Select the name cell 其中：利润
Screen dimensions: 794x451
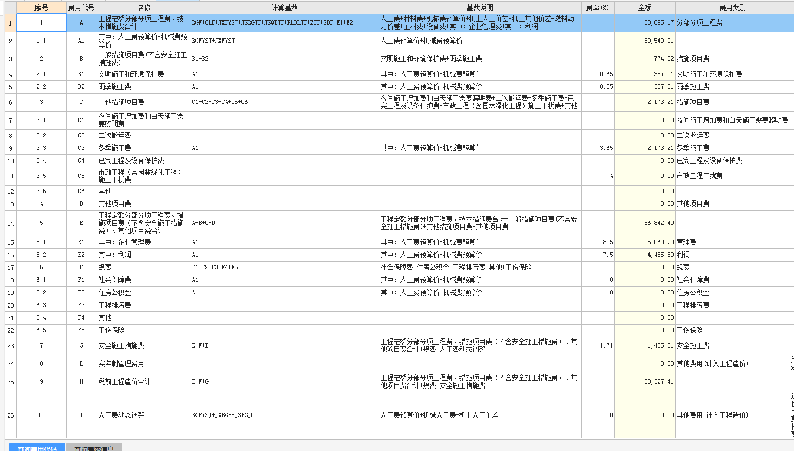pyautogui.click(x=143, y=255)
